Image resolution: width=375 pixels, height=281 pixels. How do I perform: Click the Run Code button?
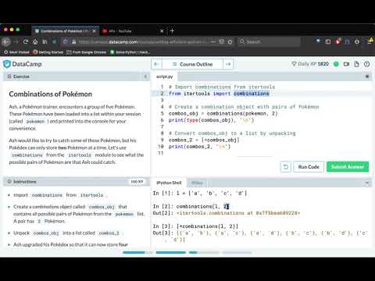point(309,167)
